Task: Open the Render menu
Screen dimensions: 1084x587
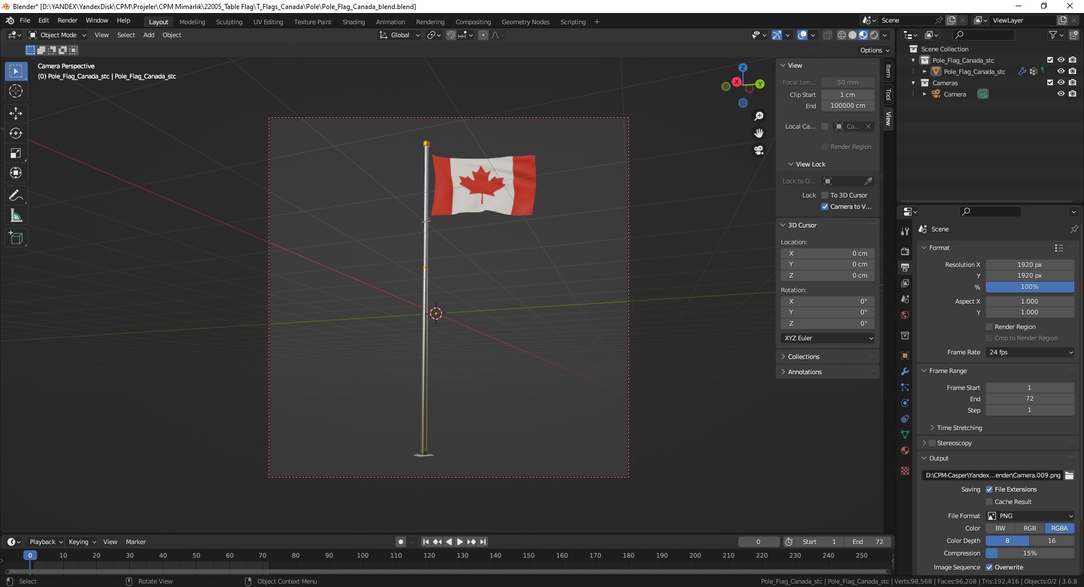Action: (x=67, y=20)
